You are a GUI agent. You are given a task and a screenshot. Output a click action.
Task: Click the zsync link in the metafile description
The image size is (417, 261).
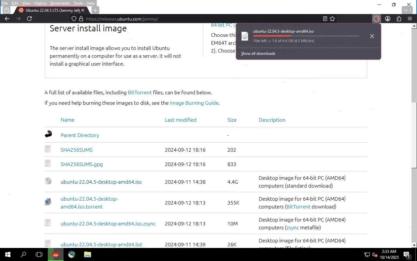coord(292,227)
